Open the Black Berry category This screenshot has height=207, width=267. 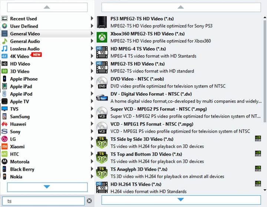pos(47,169)
